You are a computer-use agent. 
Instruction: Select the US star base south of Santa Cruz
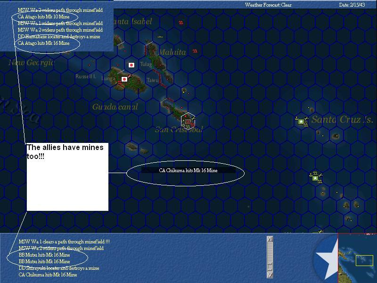coord(315,178)
